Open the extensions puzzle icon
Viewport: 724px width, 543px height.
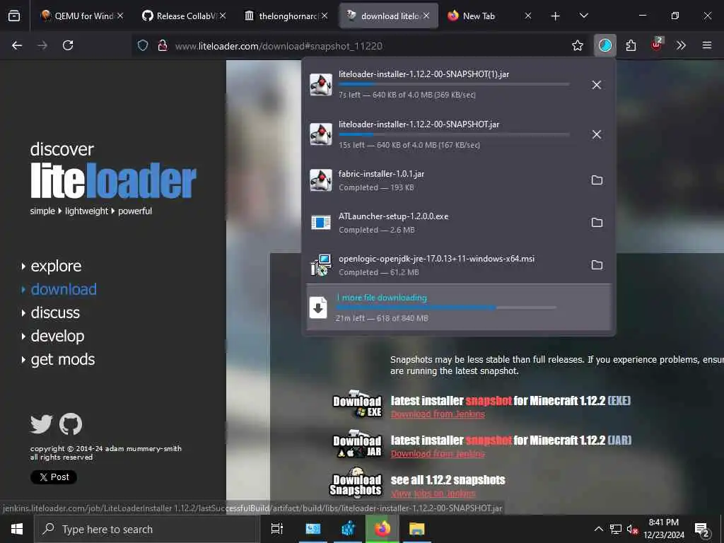631,45
